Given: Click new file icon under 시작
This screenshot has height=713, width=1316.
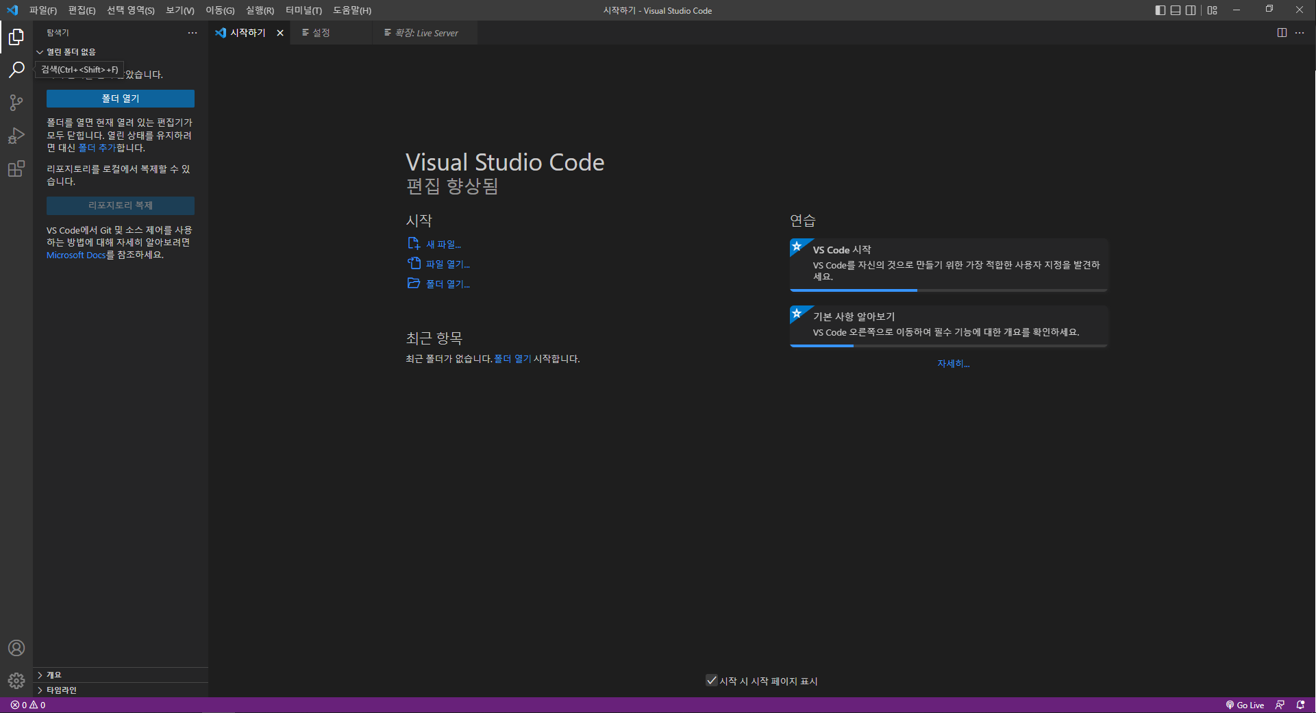Looking at the screenshot, I should [414, 244].
